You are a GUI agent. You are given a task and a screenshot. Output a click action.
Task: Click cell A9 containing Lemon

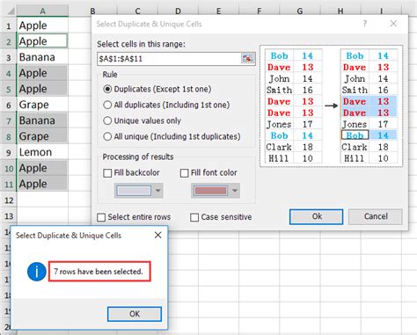[42, 152]
